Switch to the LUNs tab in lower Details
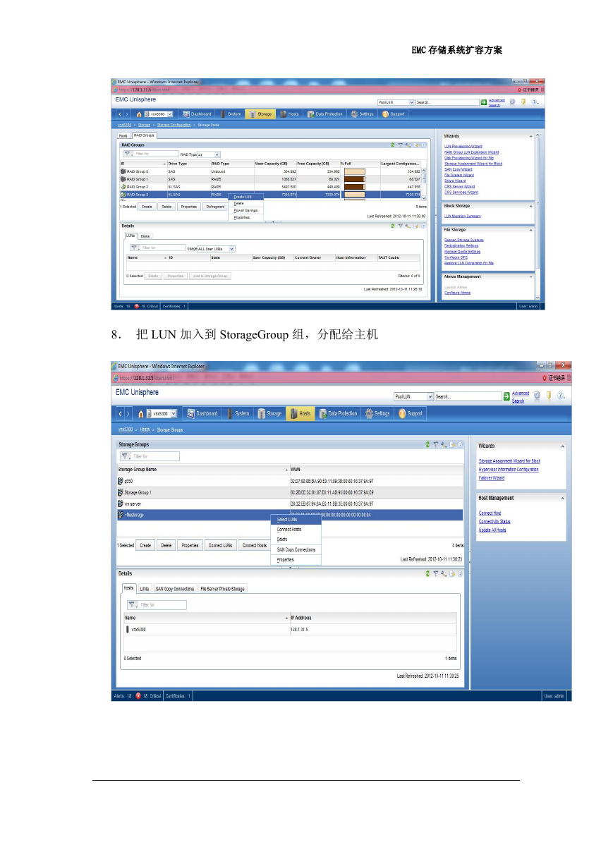613x866 pixels. 145,588
